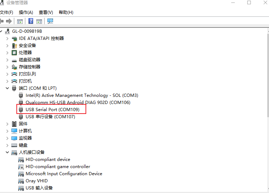Viewport: 269px width, 193px height.
Task: Click the icon next to 打印机
Action: (14, 81)
